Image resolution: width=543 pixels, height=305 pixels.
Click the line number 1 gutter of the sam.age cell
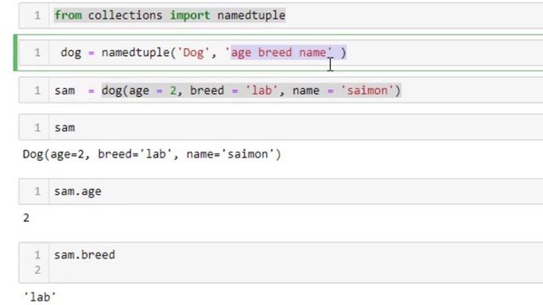tap(37, 191)
